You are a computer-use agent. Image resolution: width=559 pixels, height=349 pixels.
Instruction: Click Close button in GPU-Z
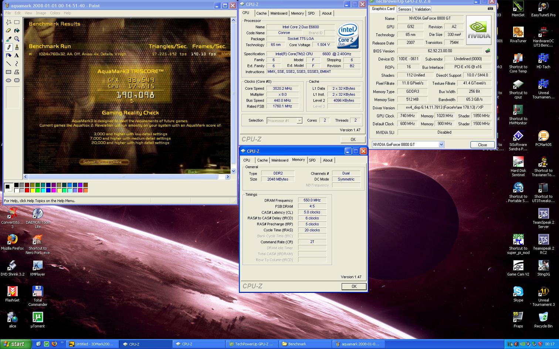point(482,145)
